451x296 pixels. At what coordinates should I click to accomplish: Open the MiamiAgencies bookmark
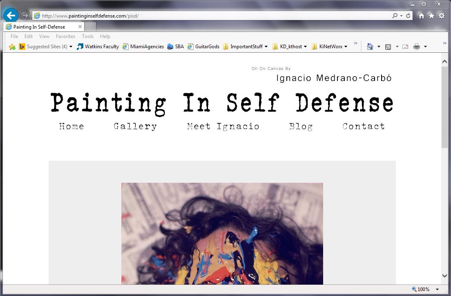pyautogui.click(x=143, y=47)
